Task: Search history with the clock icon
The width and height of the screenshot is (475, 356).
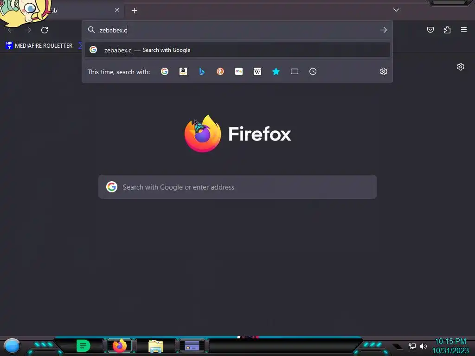Action: pyautogui.click(x=313, y=71)
